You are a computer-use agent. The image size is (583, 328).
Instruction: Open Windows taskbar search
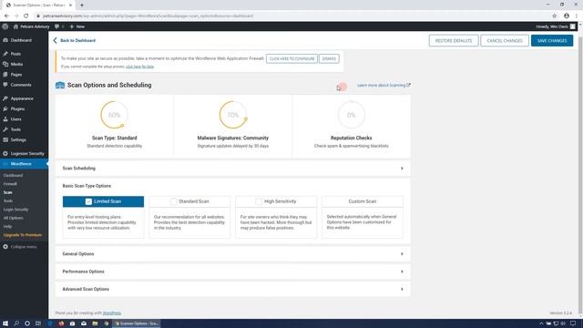pyautogui.click(x=16, y=323)
